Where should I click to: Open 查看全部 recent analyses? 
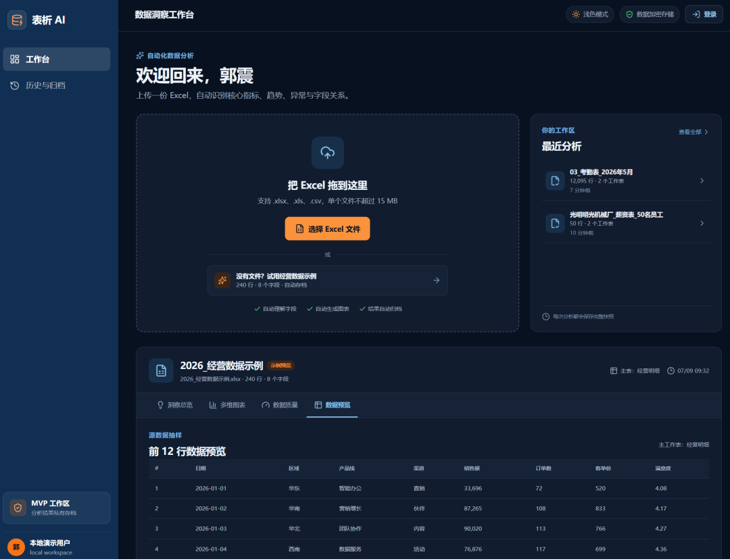coord(693,132)
